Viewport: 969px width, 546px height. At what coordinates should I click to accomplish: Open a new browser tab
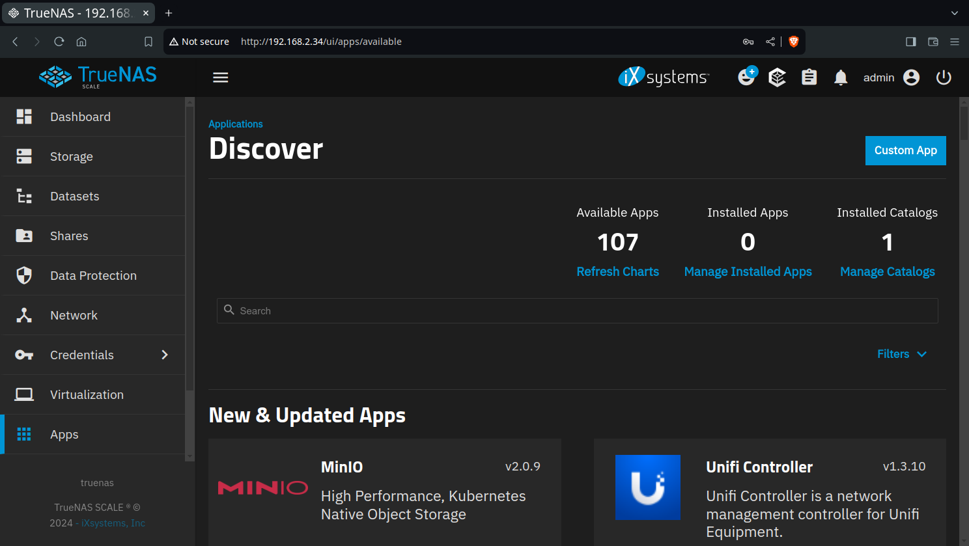(x=169, y=13)
